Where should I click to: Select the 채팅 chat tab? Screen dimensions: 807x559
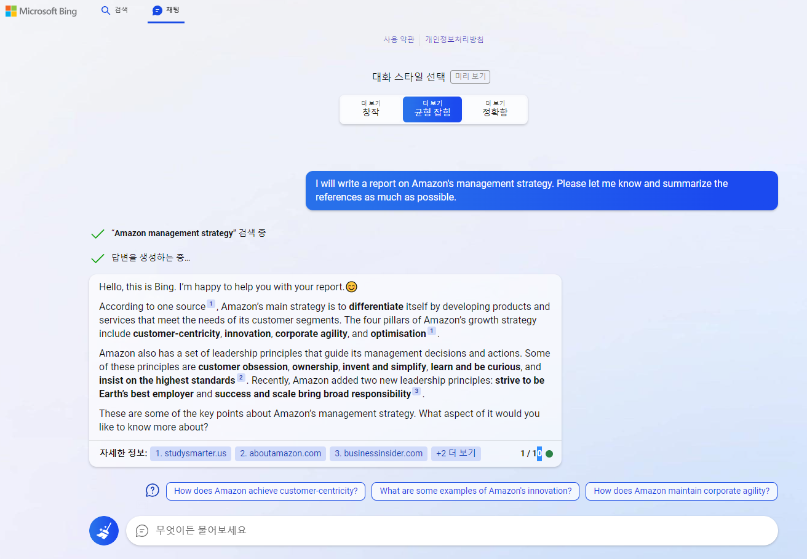point(166,10)
